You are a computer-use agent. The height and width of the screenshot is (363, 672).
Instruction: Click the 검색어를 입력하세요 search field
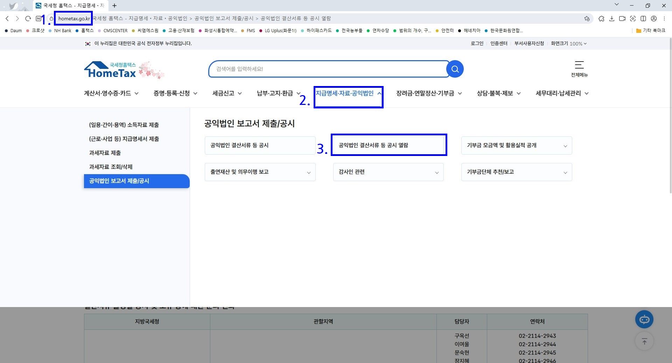point(327,69)
